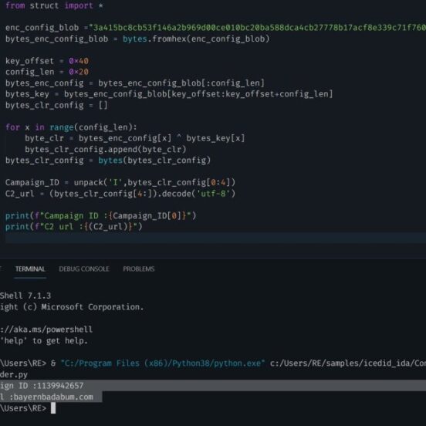Click the Campaign_ID unpack line
Image resolution: width=426 pixels, height=426 pixels.
(120, 182)
